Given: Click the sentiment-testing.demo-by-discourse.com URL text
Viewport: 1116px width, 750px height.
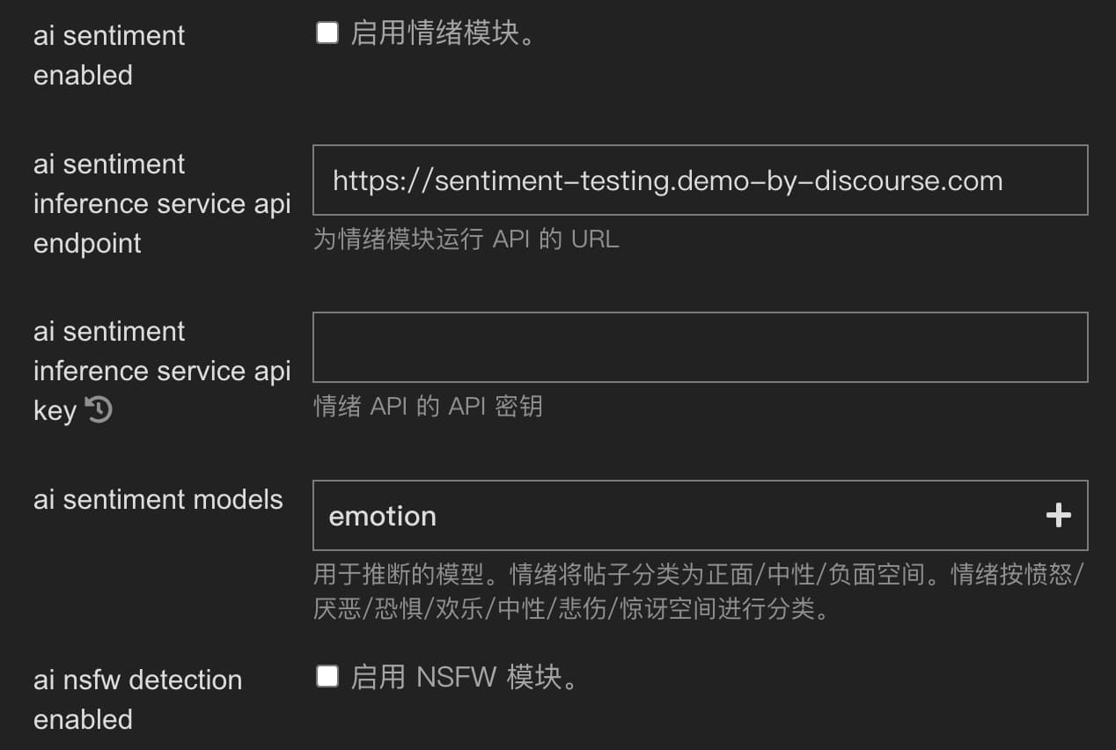Looking at the screenshot, I should [x=668, y=181].
